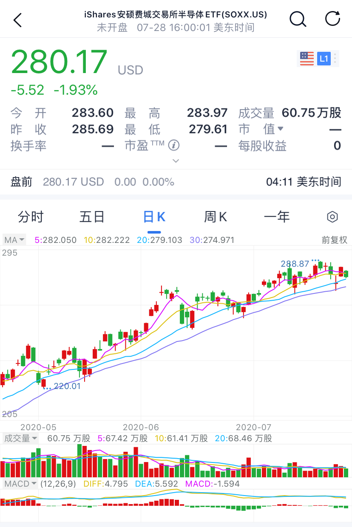Image resolution: width=352 pixels, height=527 pixels.
Task: Tap the MA 30:274.971 value
Action: coord(212,240)
